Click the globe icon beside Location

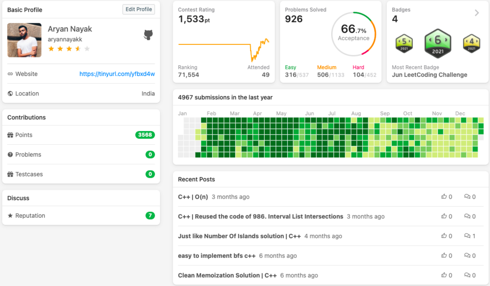10,94
